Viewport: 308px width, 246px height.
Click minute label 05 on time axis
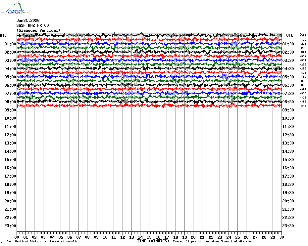click(x=61, y=237)
